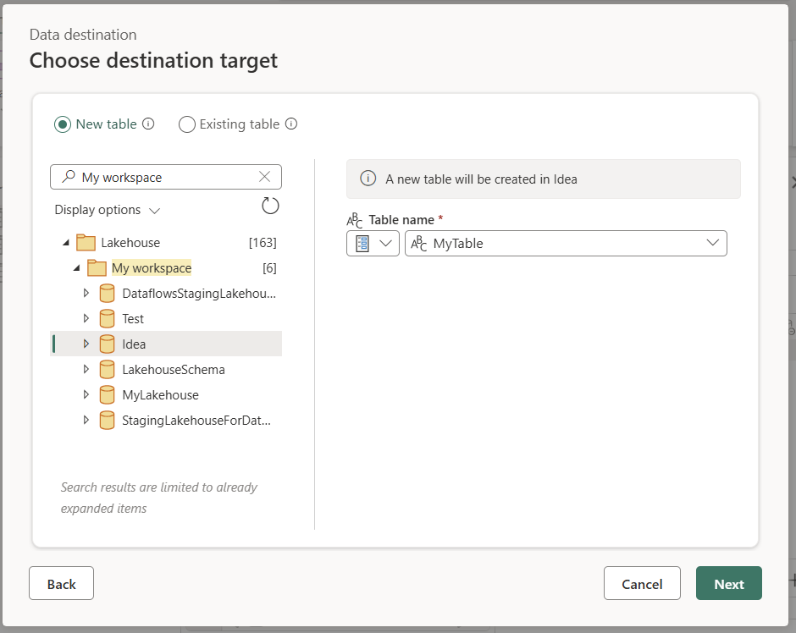Click the ABC text type icon near Table name
Screen dimensions: 796x633
[356, 219]
